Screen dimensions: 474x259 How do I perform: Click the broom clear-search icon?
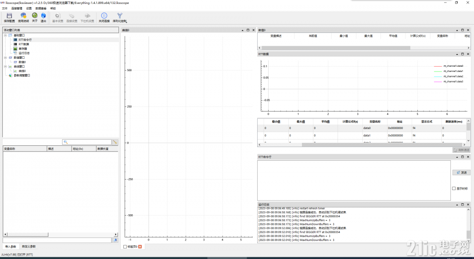click(115, 142)
